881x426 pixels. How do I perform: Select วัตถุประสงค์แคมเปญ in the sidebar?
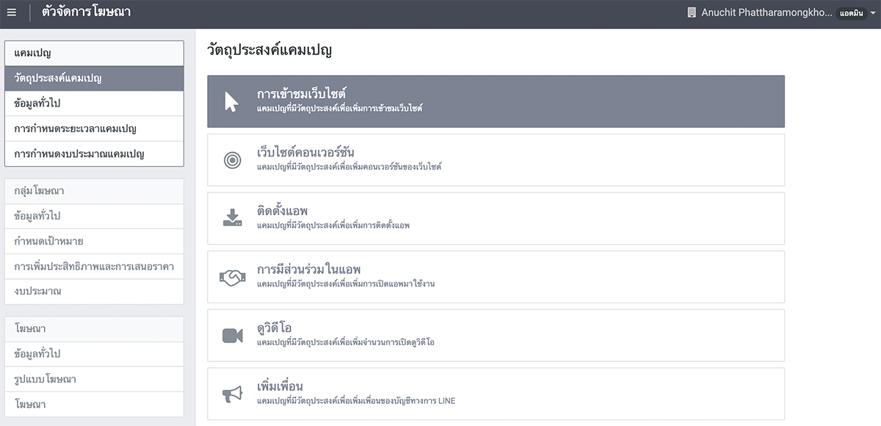tap(94, 79)
